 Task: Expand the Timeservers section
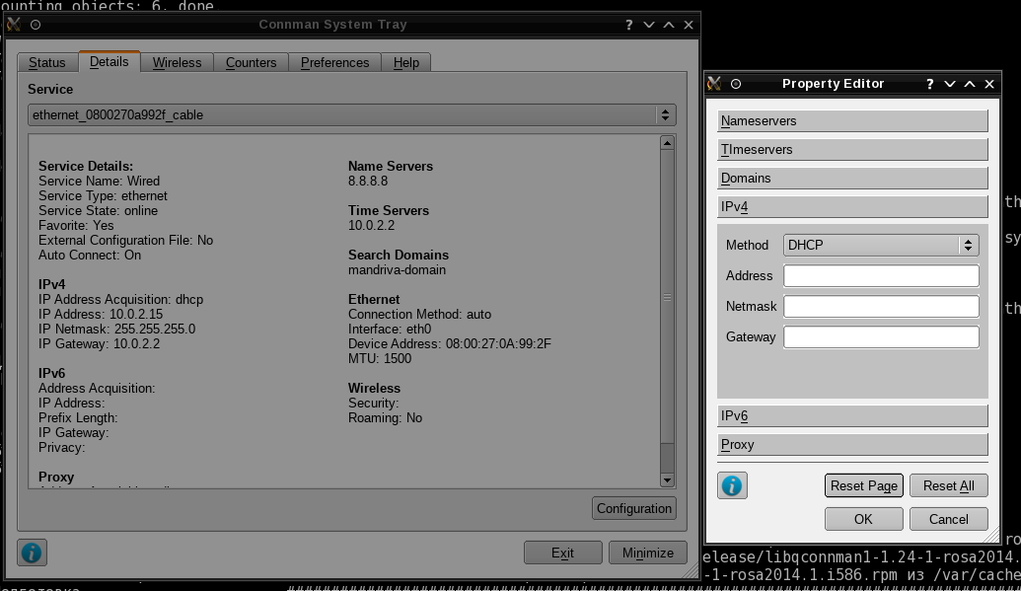852,150
